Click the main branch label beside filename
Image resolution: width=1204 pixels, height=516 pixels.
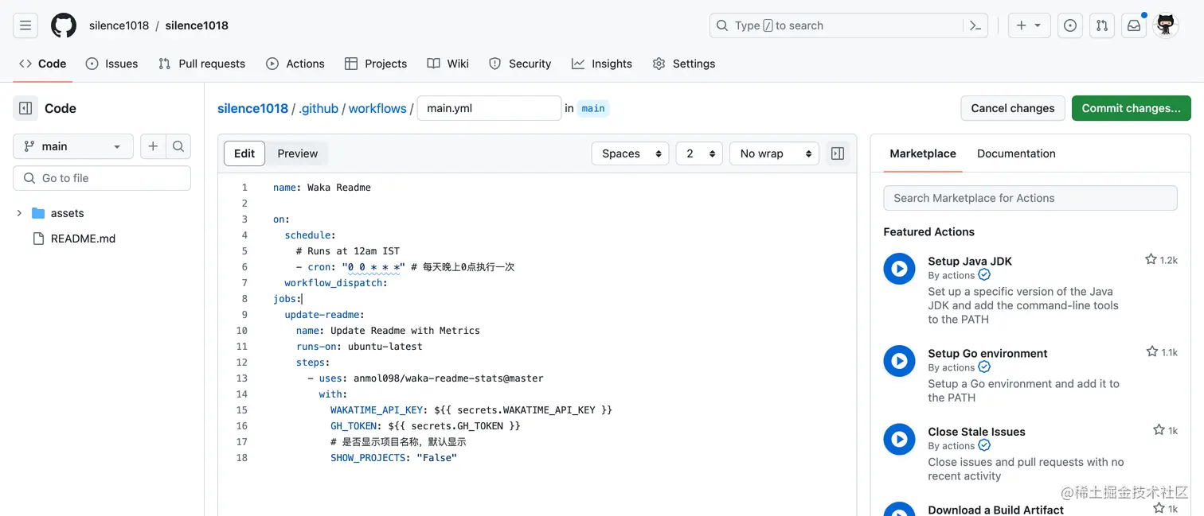click(x=593, y=108)
